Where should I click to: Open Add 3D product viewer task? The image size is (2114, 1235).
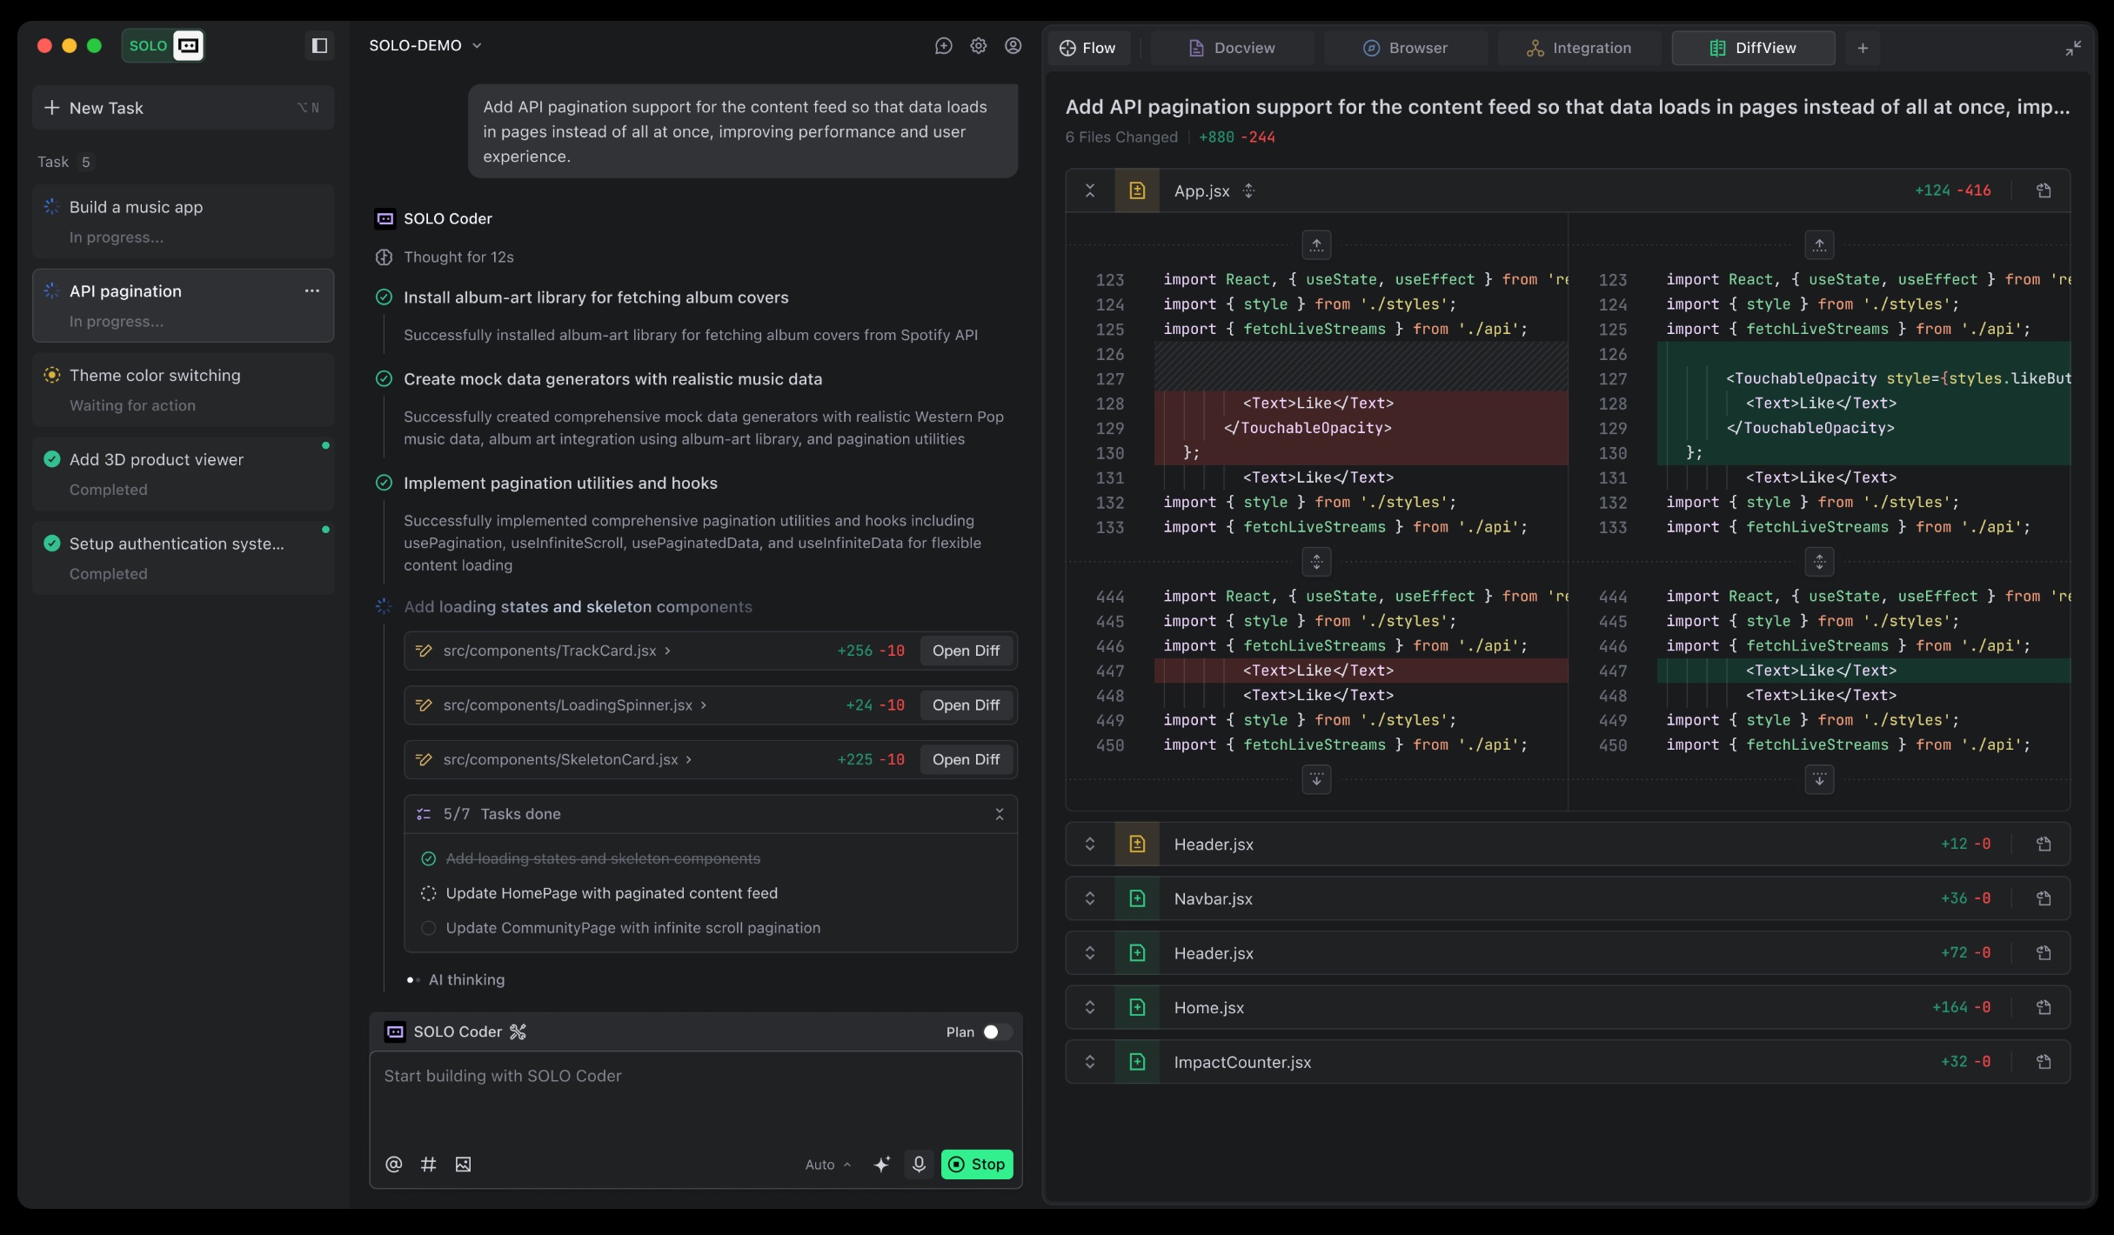pos(184,474)
